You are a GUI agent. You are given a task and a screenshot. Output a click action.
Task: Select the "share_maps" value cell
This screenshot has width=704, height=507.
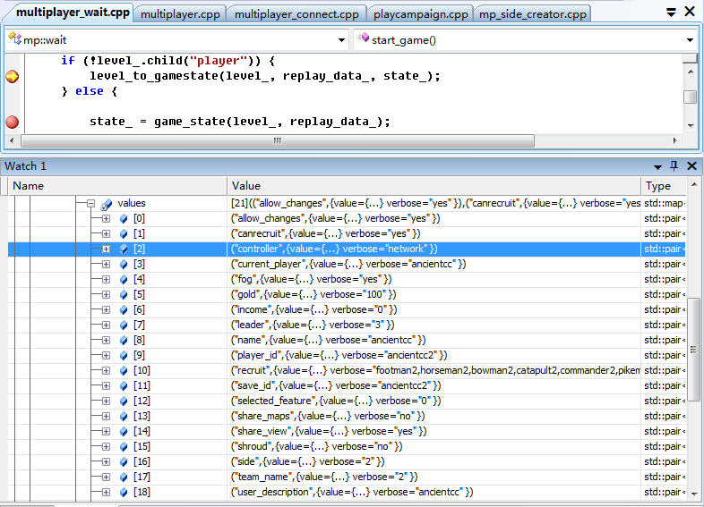(x=434, y=417)
